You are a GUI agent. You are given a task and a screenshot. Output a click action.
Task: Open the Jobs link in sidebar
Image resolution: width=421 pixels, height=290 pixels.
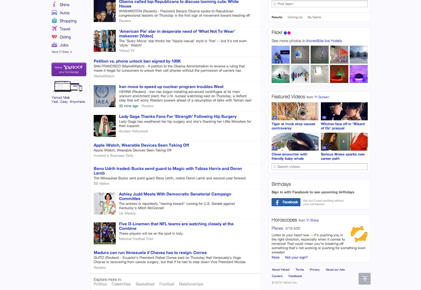pos(64,45)
